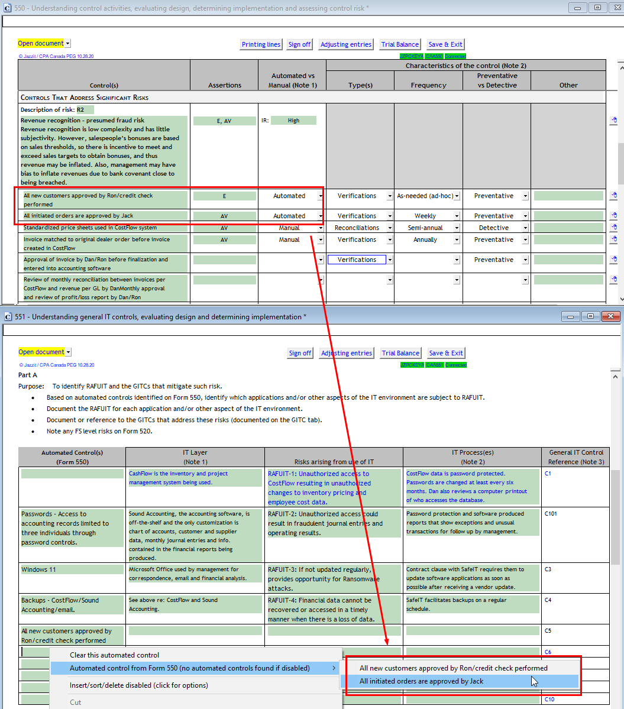The height and width of the screenshot is (709, 624).
Task: Open General IT Control reference C6 link
Action: (x=548, y=652)
